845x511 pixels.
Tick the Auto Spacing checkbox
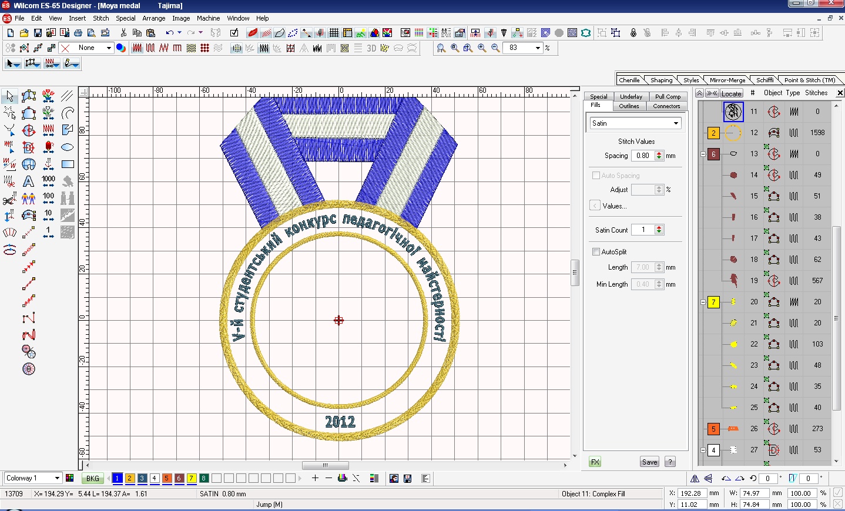tap(596, 176)
